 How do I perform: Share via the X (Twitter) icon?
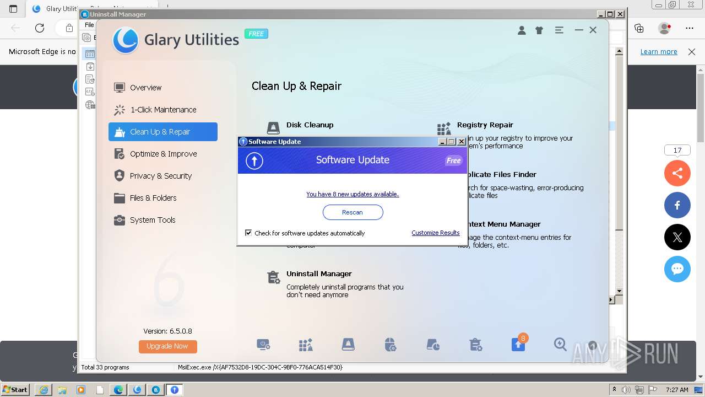tap(677, 238)
